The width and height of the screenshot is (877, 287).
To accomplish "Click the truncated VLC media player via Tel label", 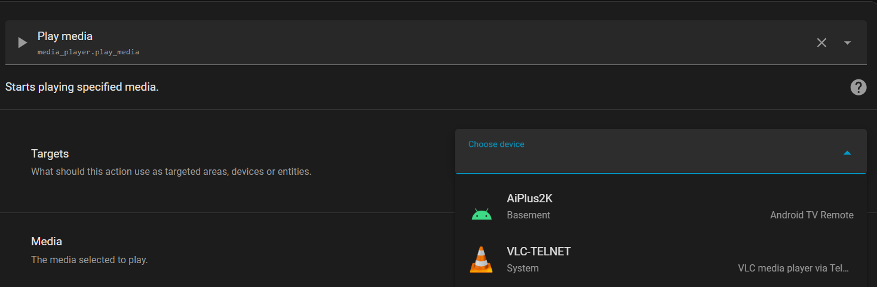I will 793,268.
